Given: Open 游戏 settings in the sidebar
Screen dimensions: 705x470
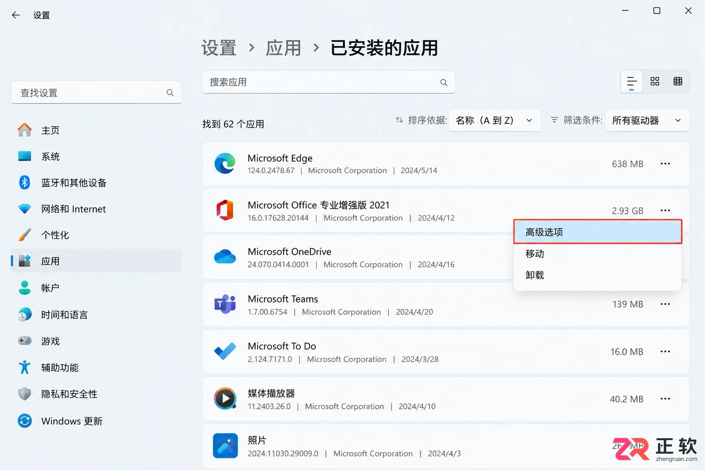Looking at the screenshot, I should (x=96, y=341).
